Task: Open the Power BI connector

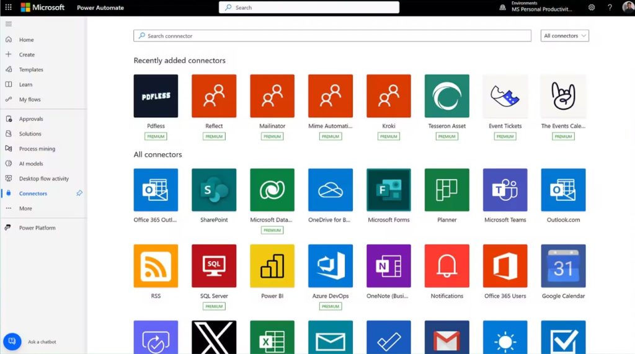Action: [272, 266]
